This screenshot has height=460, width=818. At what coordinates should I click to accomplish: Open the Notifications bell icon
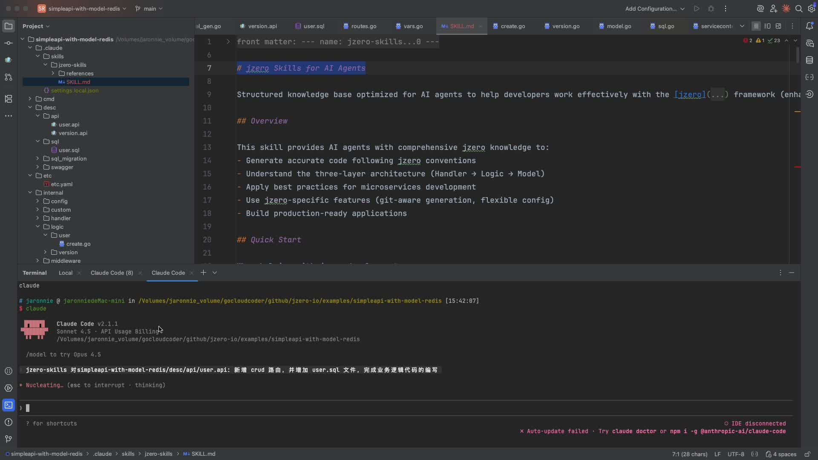[809, 26]
